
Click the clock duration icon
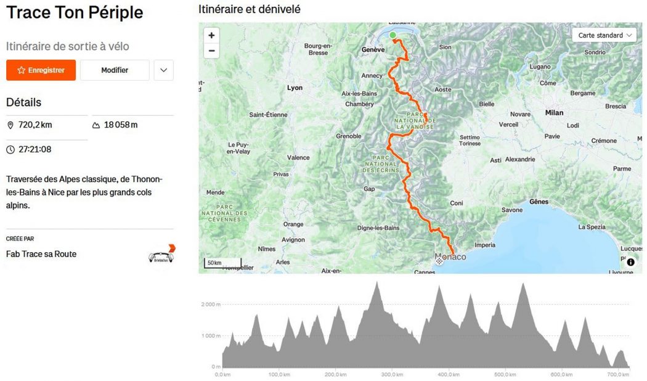pos(10,150)
